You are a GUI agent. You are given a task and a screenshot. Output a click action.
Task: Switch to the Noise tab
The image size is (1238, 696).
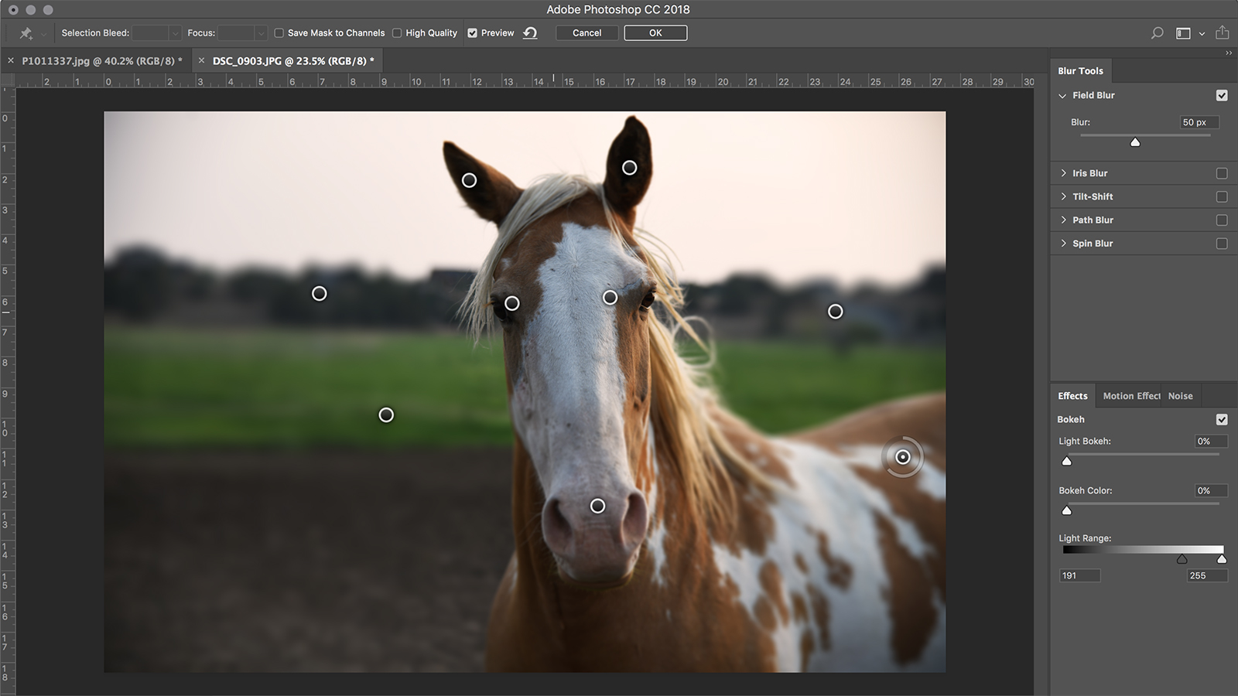click(1180, 396)
